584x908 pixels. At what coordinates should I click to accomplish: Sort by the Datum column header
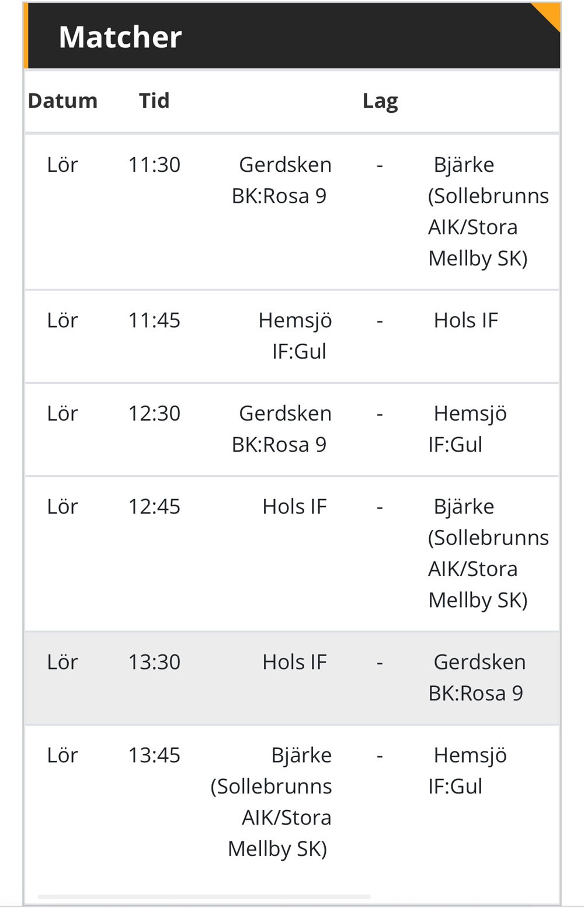click(x=62, y=100)
